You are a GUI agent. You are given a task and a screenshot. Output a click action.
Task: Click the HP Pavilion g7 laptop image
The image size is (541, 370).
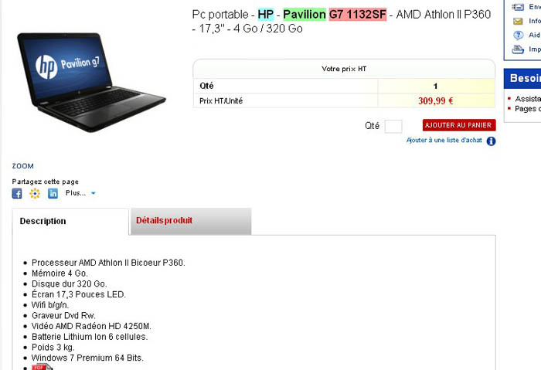91,82
